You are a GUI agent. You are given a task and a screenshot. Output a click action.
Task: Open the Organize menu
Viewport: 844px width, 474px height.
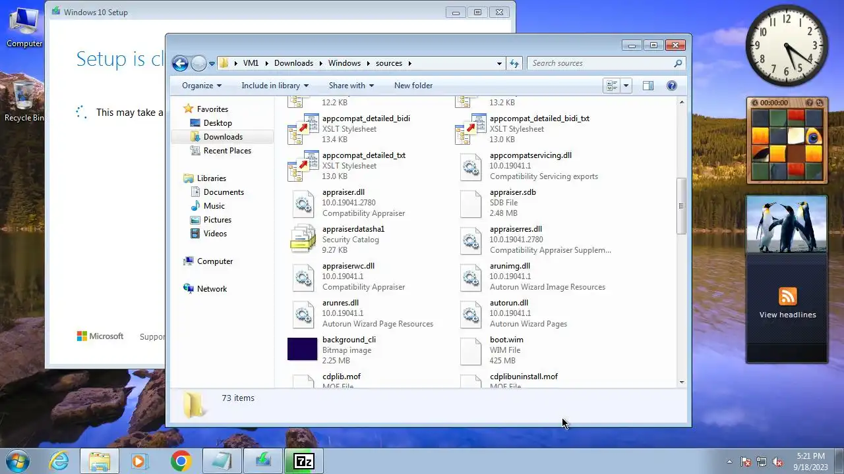point(202,86)
